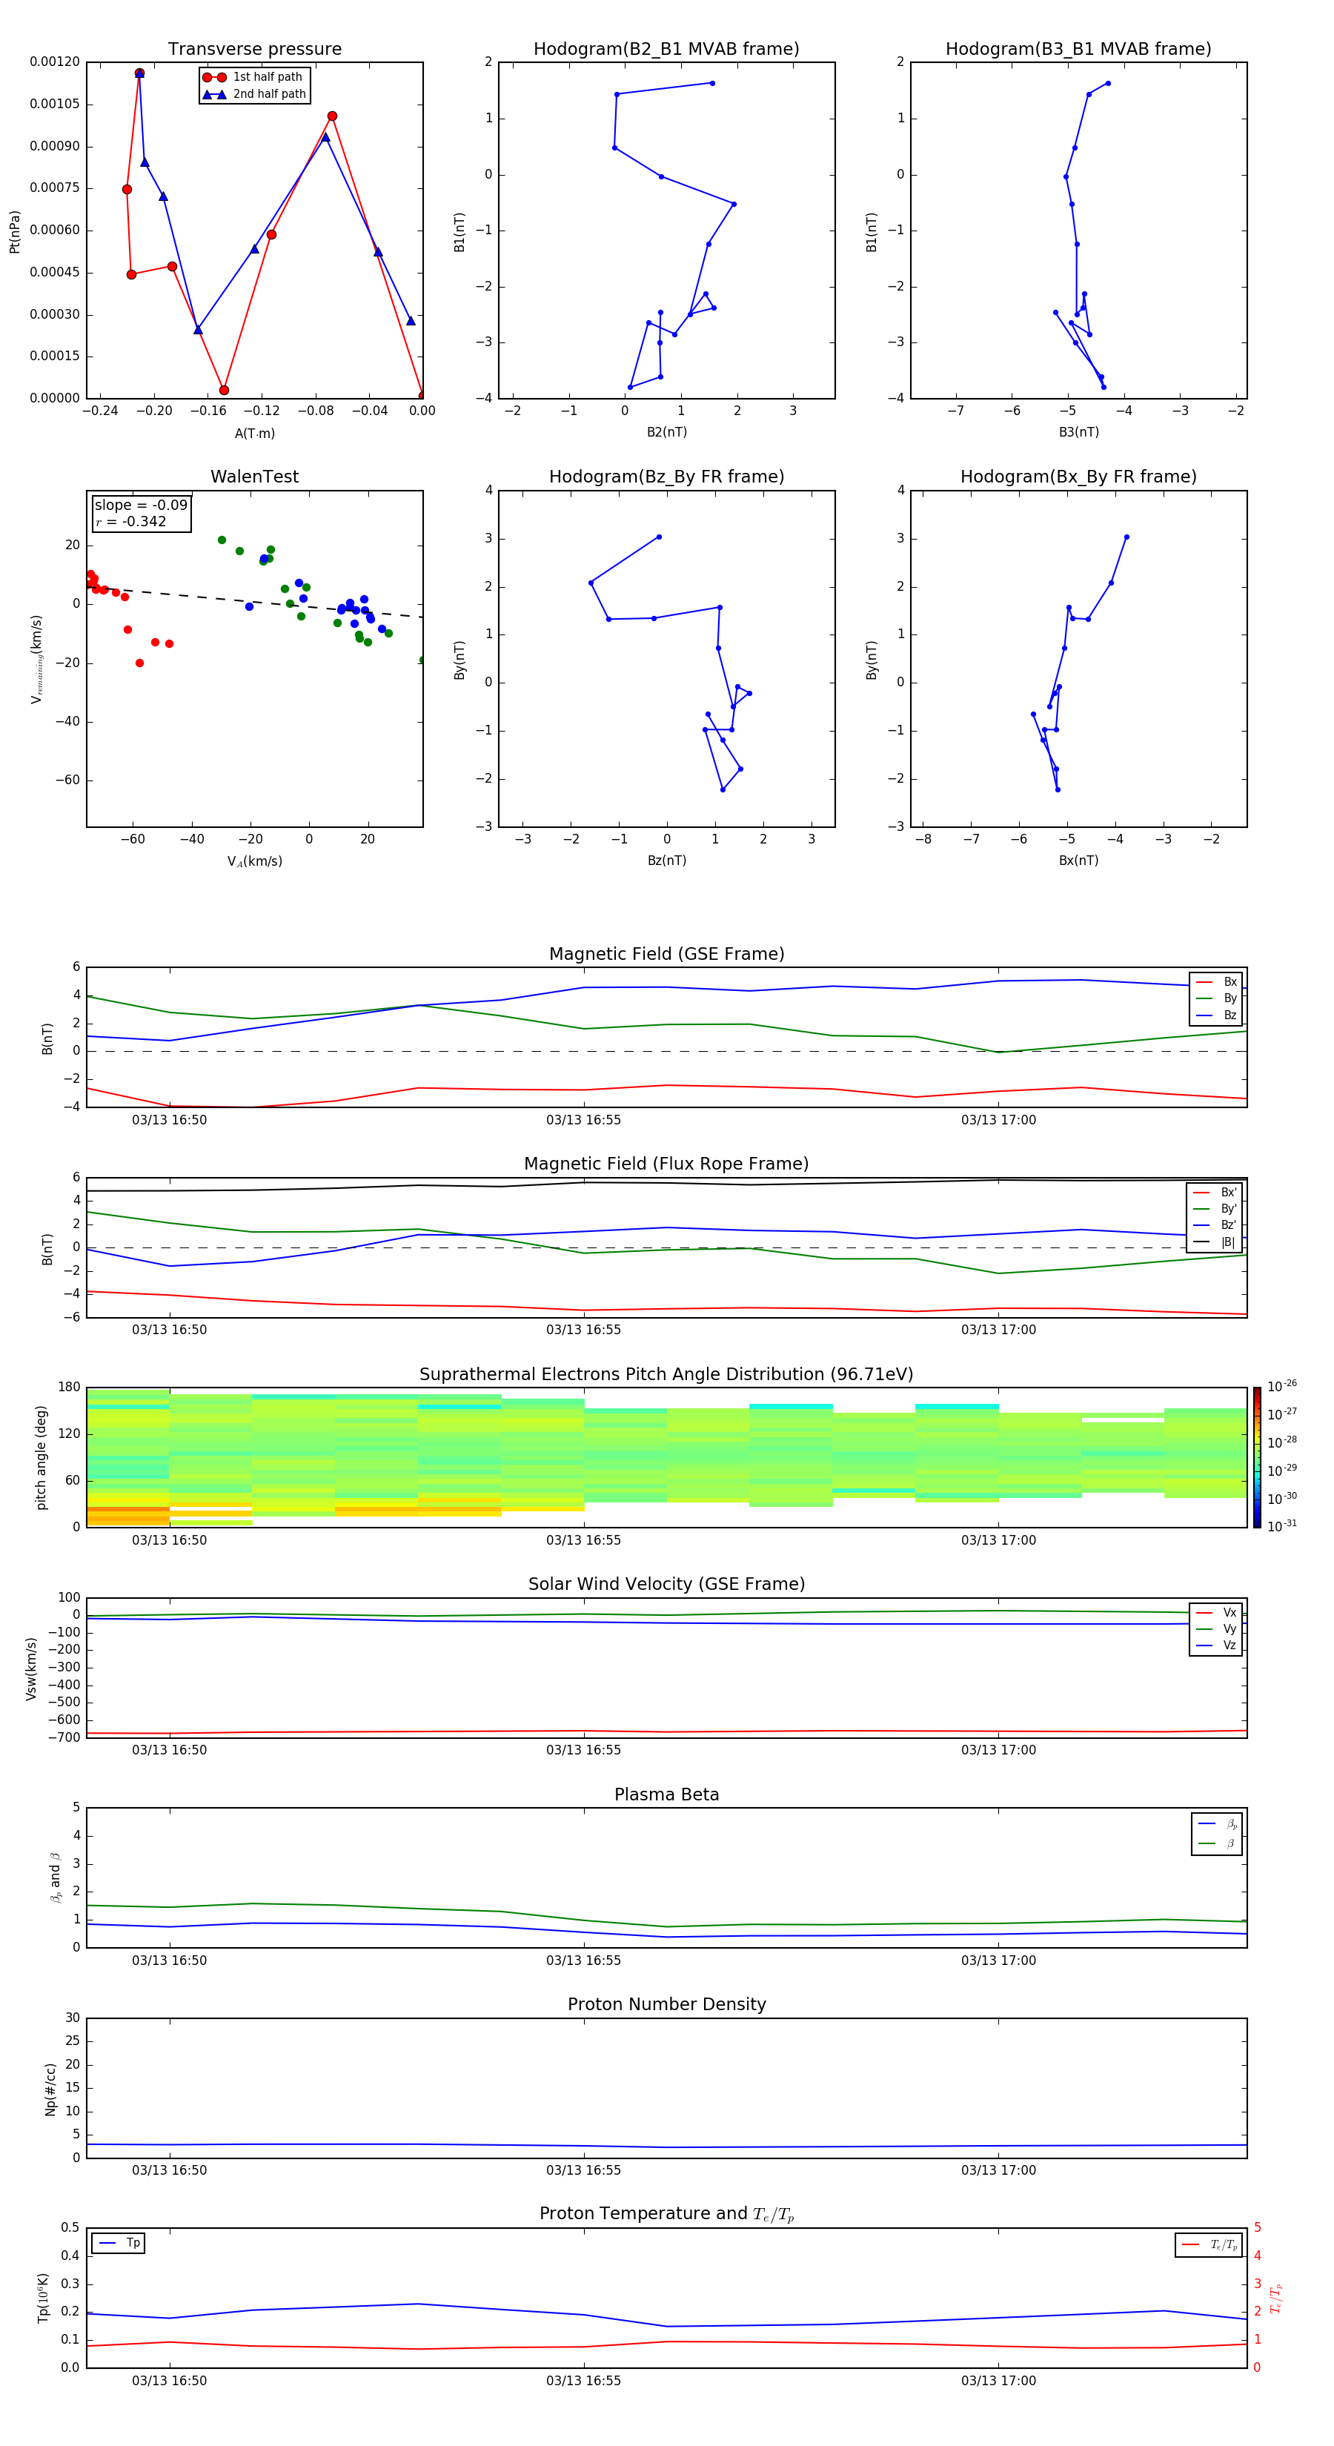1334x2446 pixels.
Task: Click the 'A(T·m)' x-axis label
Action: [x=254, y=434]
